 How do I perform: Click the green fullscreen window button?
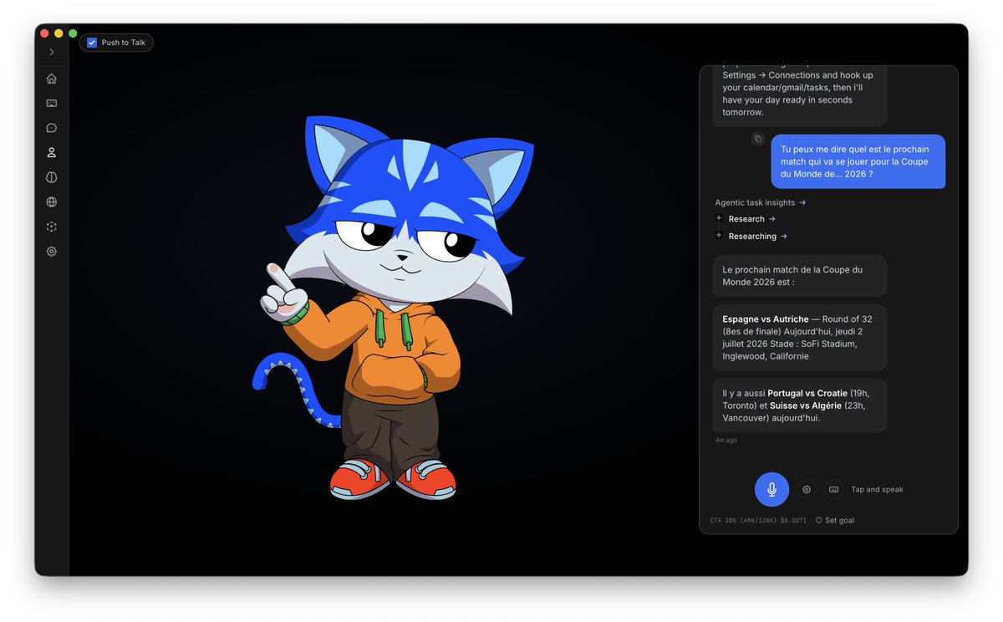[x=73, y=33]
